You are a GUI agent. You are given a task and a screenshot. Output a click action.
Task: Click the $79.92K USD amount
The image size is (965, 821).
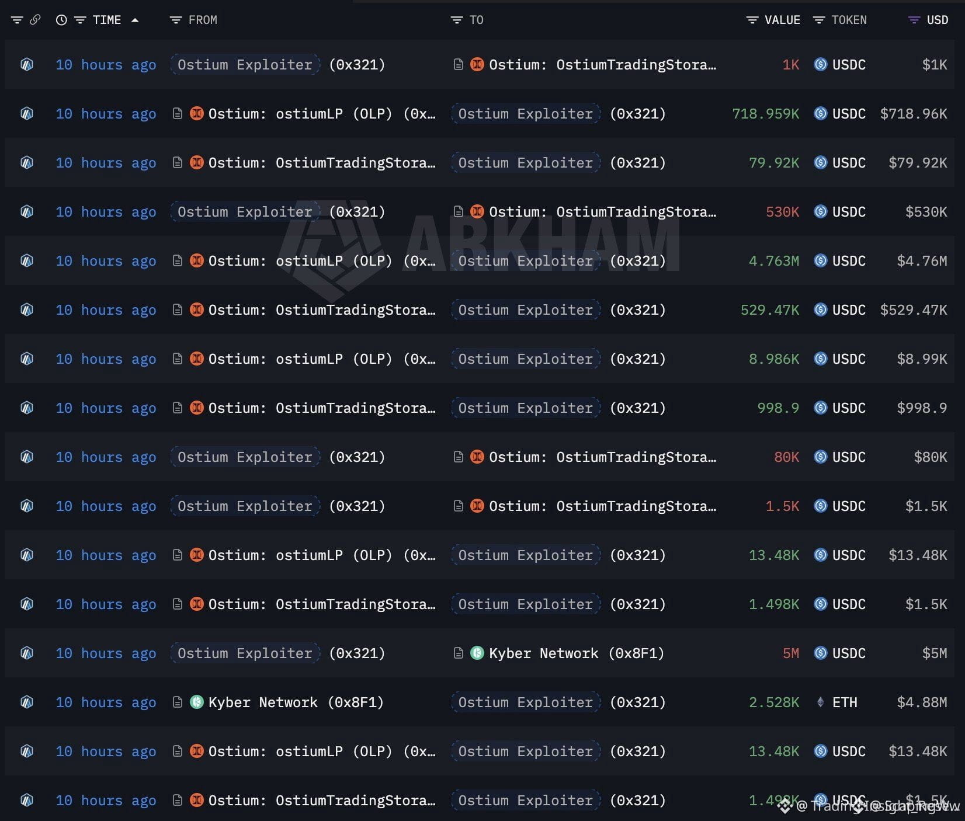tap(918, 162)
